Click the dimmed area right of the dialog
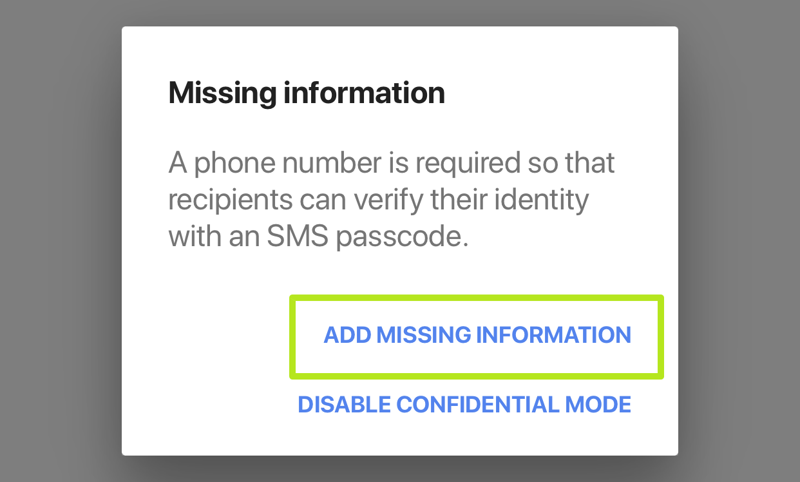The width and height of the screenshot is (800, 482). (739, 241)
